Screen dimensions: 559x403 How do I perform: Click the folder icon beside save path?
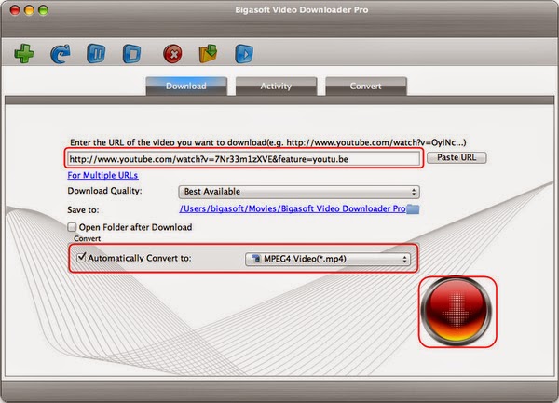(413, 209)
